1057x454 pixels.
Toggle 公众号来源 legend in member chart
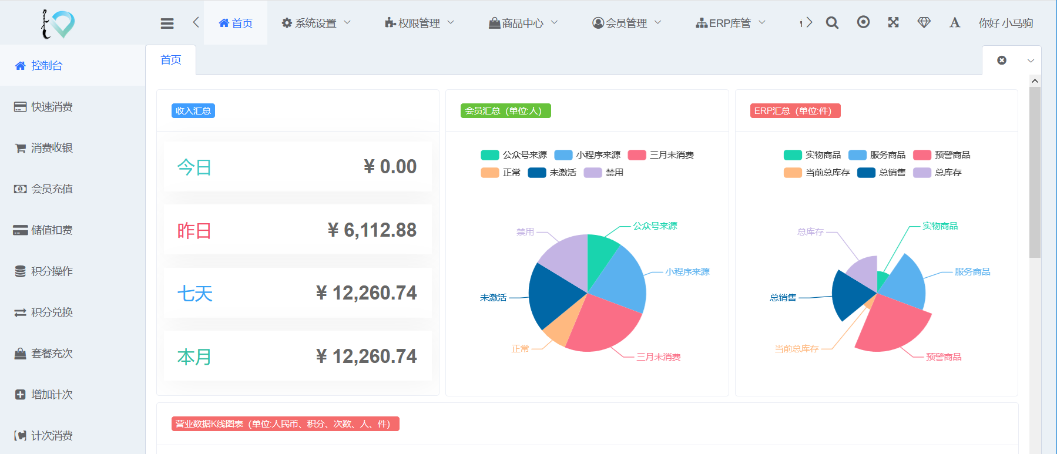click(514, 155)
